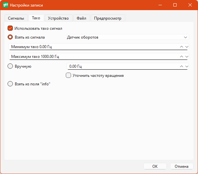Show the Предпросмотр tab
198x174 pixels.
point(108,18)
